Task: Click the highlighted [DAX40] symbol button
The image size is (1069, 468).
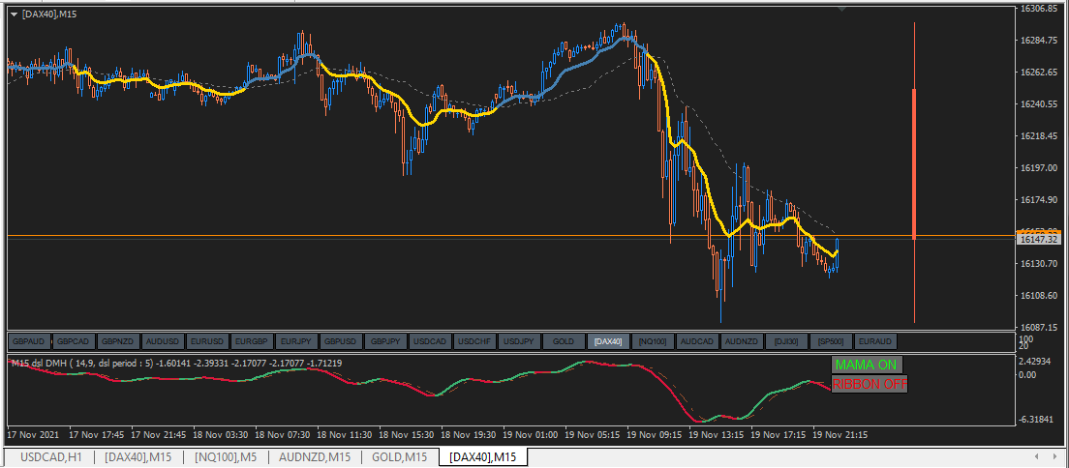Action: click(x=608, y=341)
